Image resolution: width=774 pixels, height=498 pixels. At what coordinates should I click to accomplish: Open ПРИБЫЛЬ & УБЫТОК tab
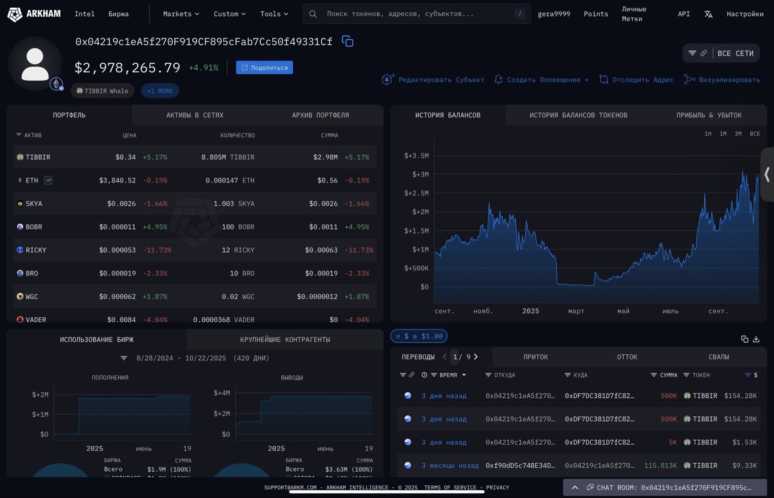709,115
